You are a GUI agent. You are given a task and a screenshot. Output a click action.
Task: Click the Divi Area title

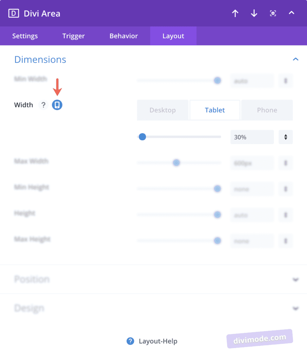[x=42, y=14]
